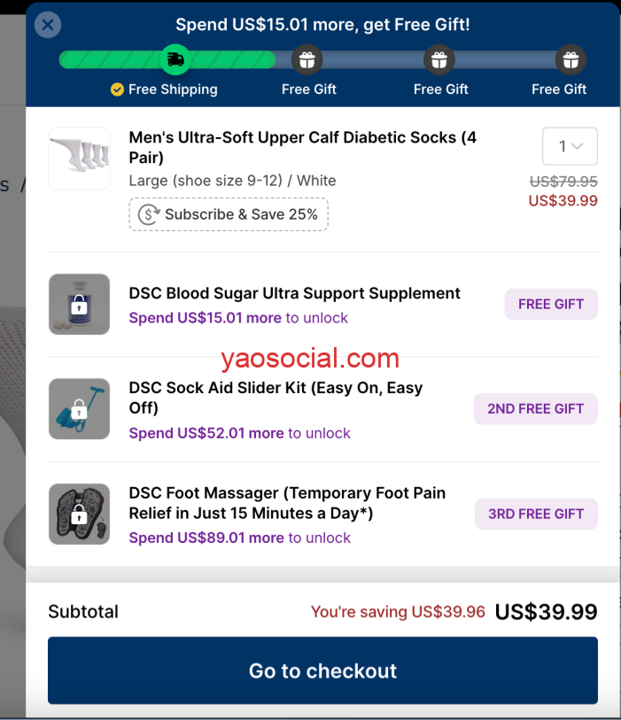
Task: Open Men's Ultra-Soft Upper Calf Diabetic Socks title
Action: 303,147
